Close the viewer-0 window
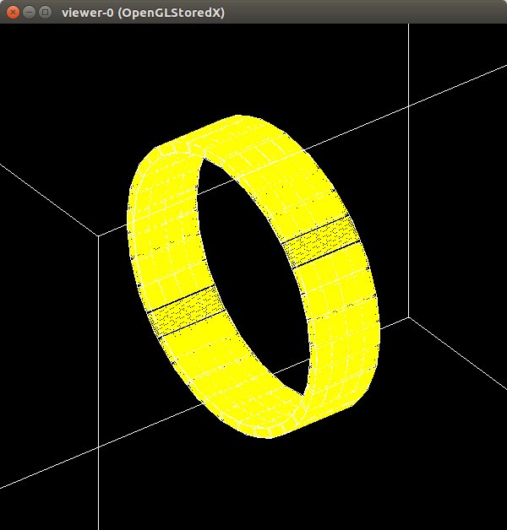This screenshot has width=507, height=530. point(13,13)
